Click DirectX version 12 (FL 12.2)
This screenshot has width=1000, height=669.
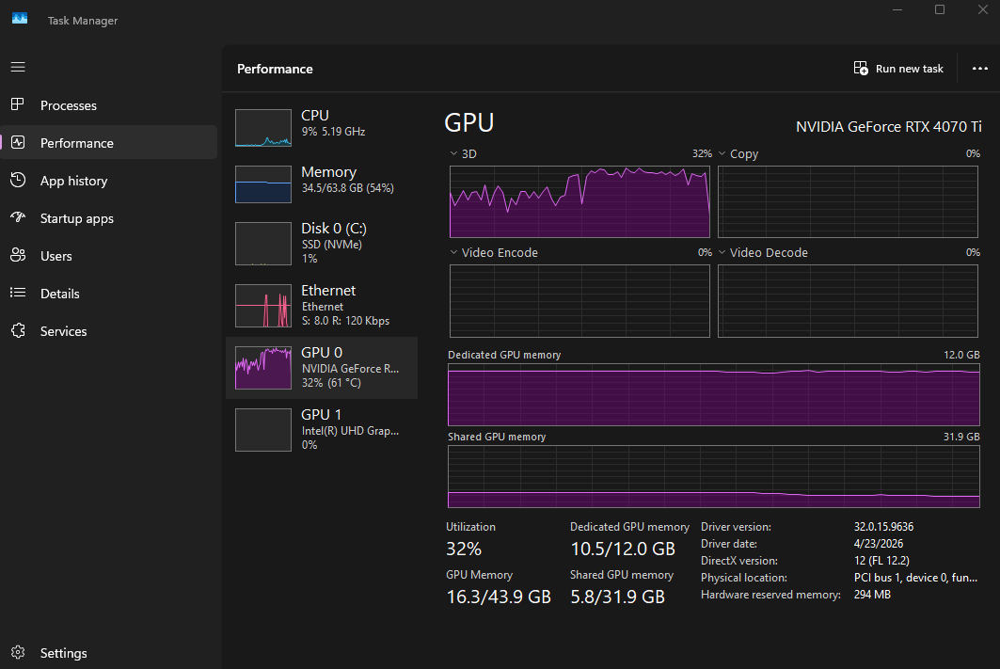pos(881,561)
